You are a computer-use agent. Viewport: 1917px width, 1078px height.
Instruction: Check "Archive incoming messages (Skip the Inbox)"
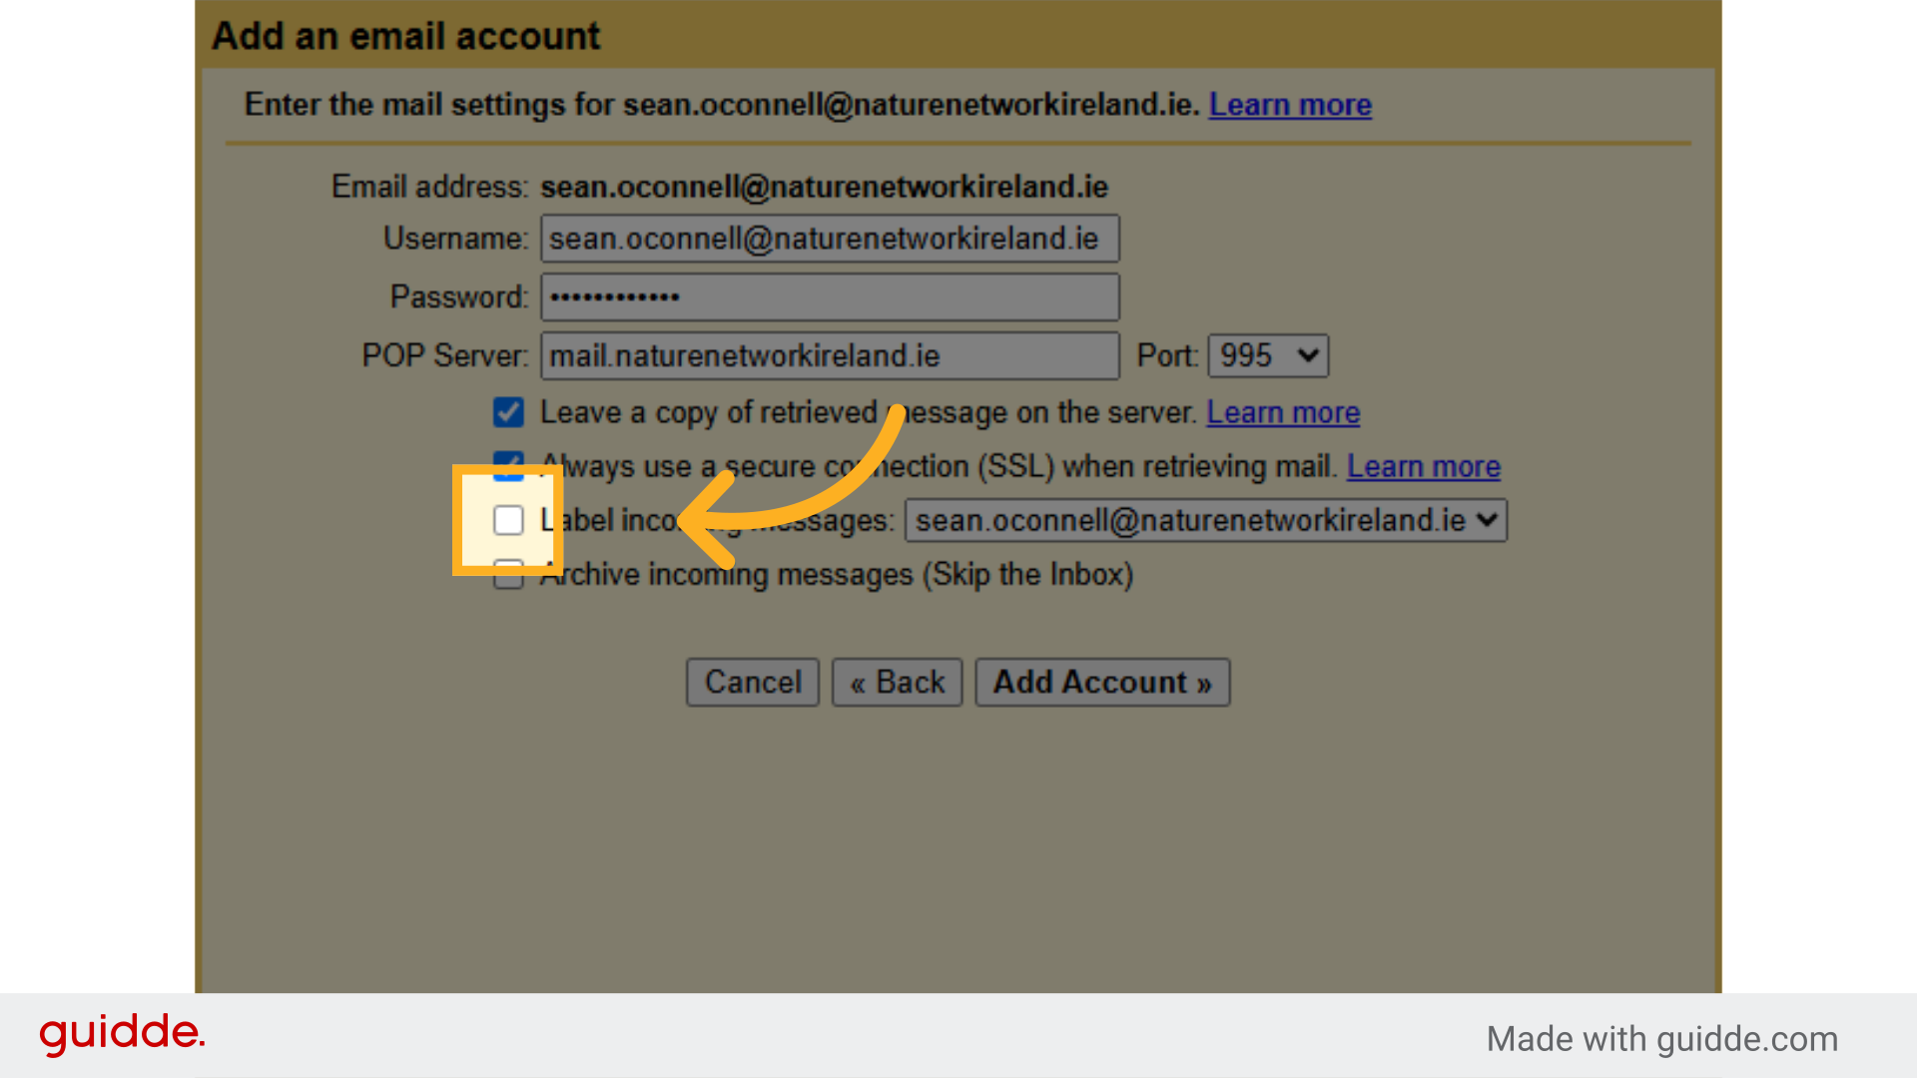pos(508,574)
